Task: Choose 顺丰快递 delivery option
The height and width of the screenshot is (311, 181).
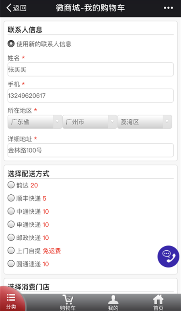Action: (11, 198)
